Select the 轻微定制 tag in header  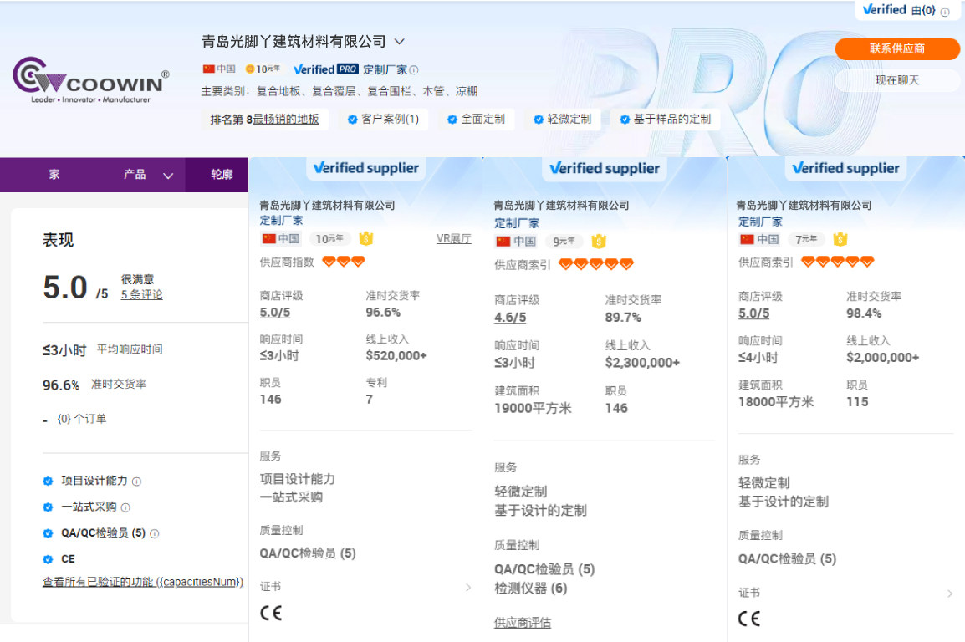tap(563, 120)
